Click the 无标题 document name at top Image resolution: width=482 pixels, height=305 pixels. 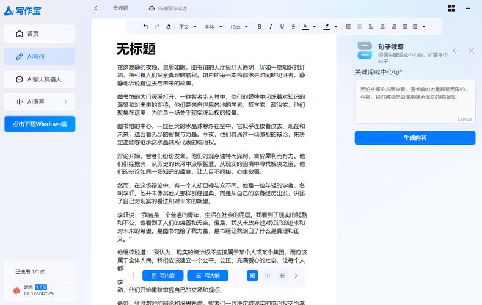(120, 9)
